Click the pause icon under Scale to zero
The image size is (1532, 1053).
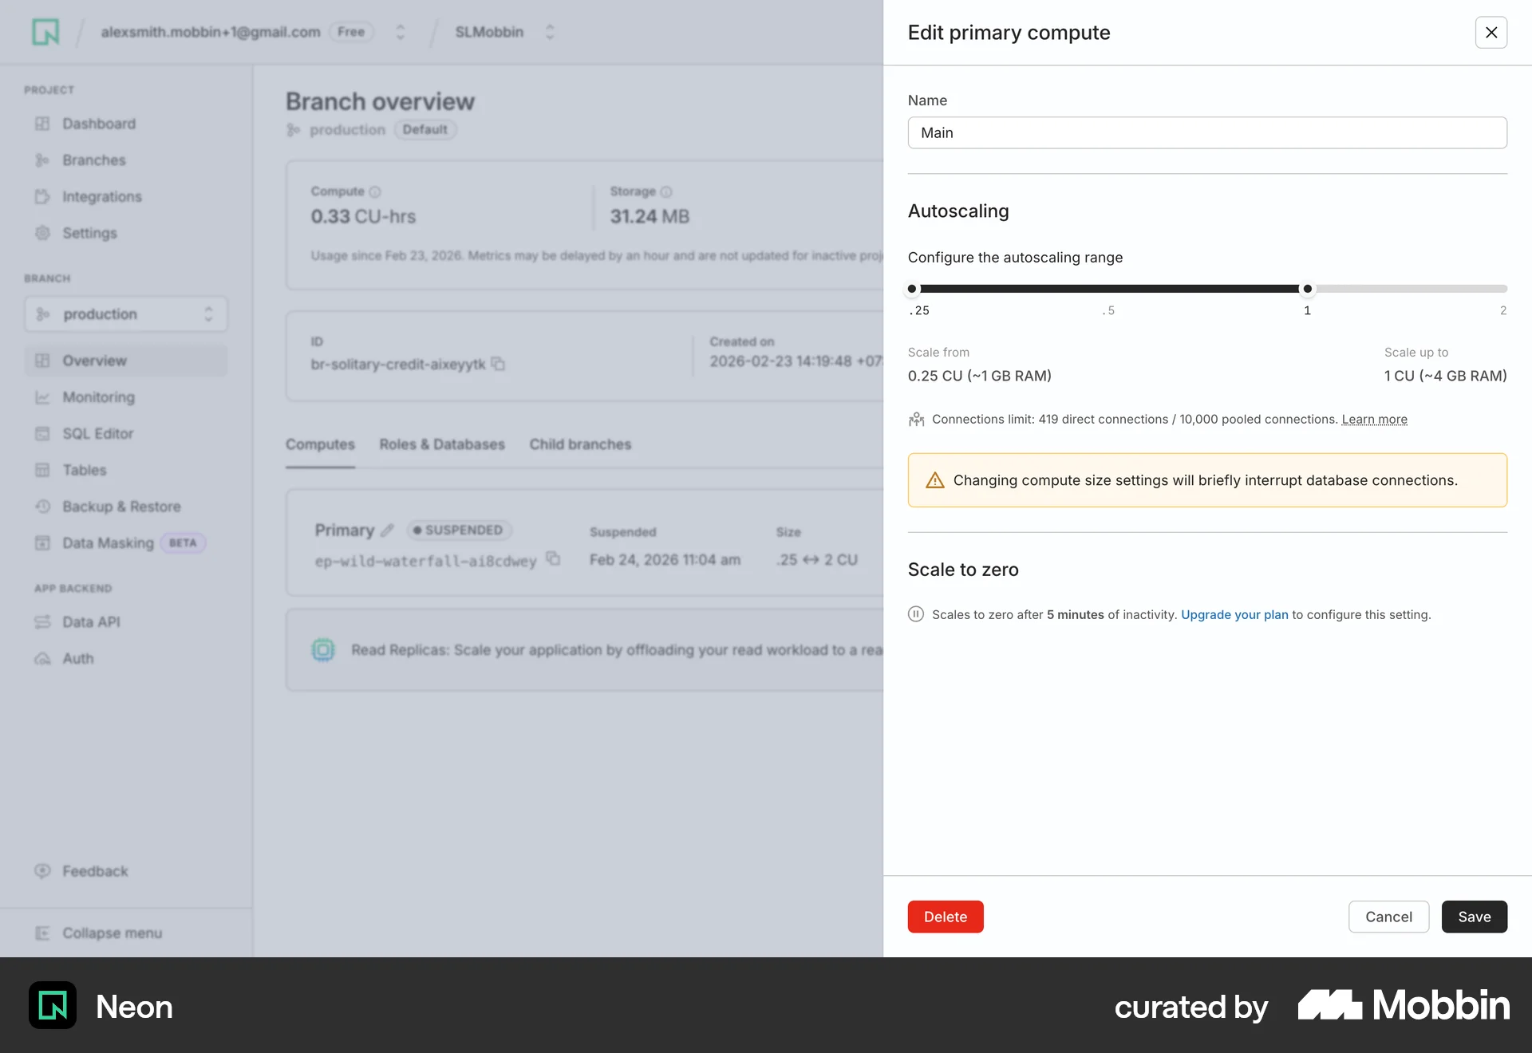point(916,614)
